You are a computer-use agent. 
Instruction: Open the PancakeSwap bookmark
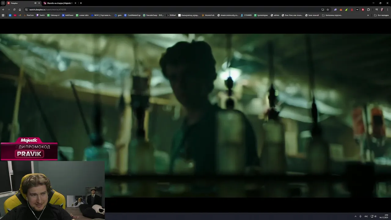tap(153, 15)
